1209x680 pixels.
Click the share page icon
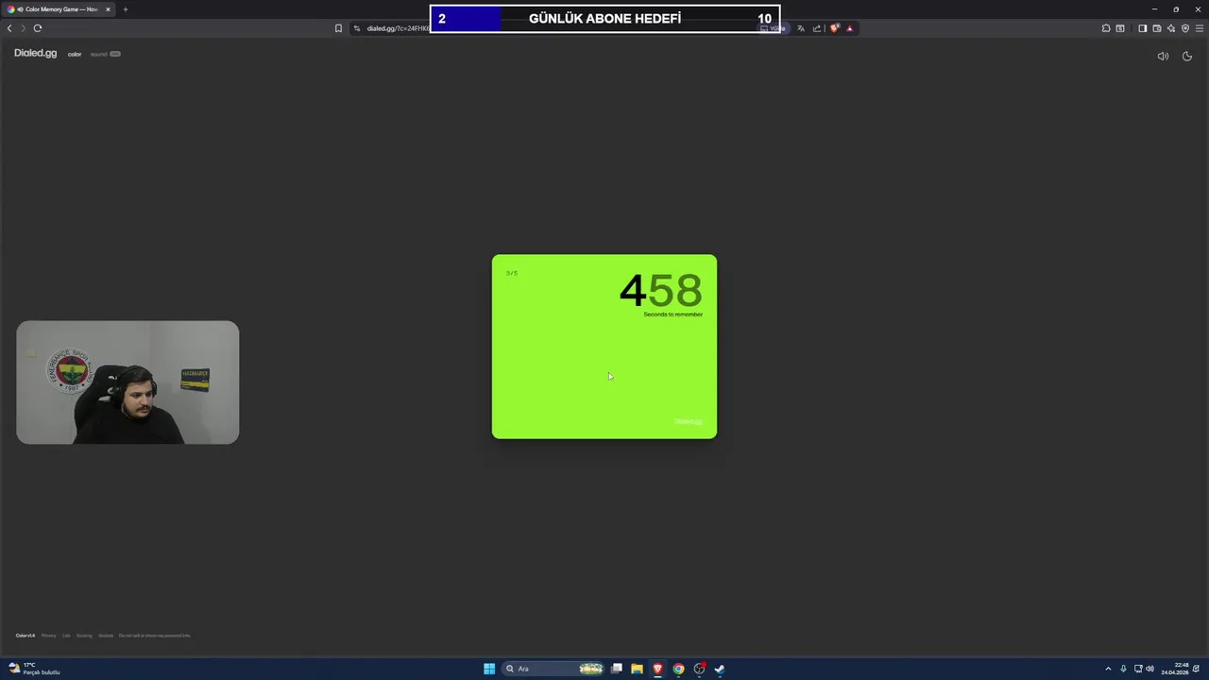817,28
